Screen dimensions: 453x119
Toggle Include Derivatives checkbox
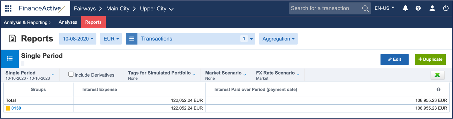(71, 74)
